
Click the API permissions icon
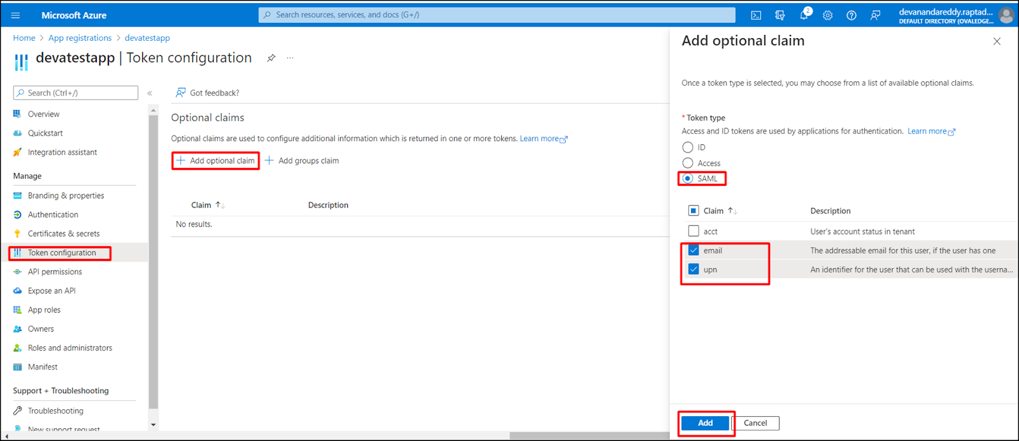(17, 272)
